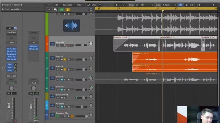Expand the Track Acapella 1 disclosure triangle
Image resolution: width=220 pixels, height=123 pixels.
click(3, 9)
